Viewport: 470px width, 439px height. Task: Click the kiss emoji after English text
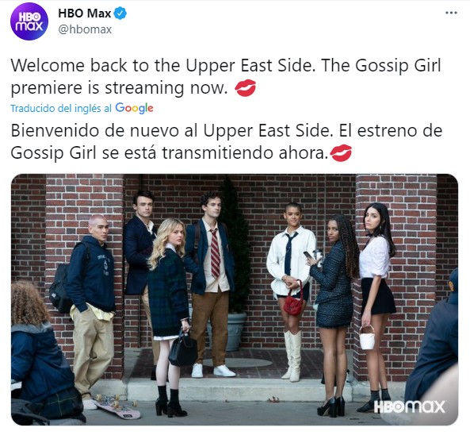coord(245,88)
